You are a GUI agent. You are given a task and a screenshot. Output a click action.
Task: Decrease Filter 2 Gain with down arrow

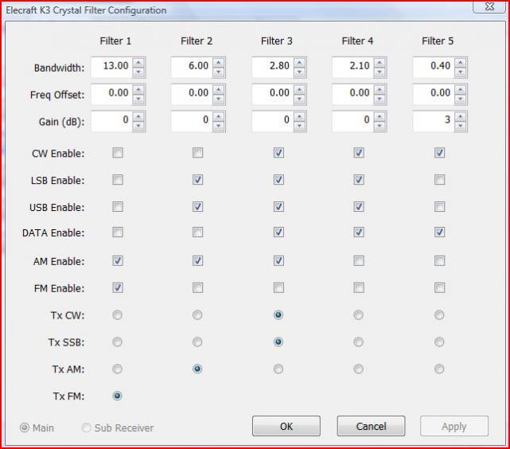(x=219, y=126)
